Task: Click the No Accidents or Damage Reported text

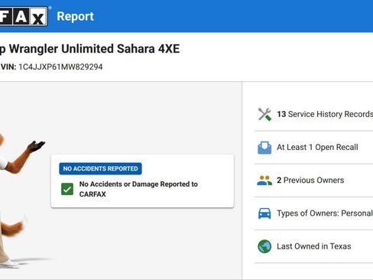Action: point(138,189)
